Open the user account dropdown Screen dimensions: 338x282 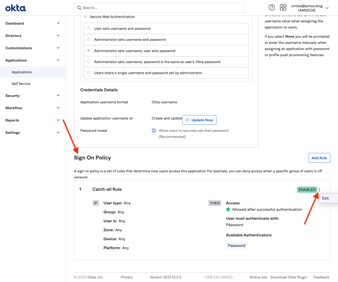[327, 8]
